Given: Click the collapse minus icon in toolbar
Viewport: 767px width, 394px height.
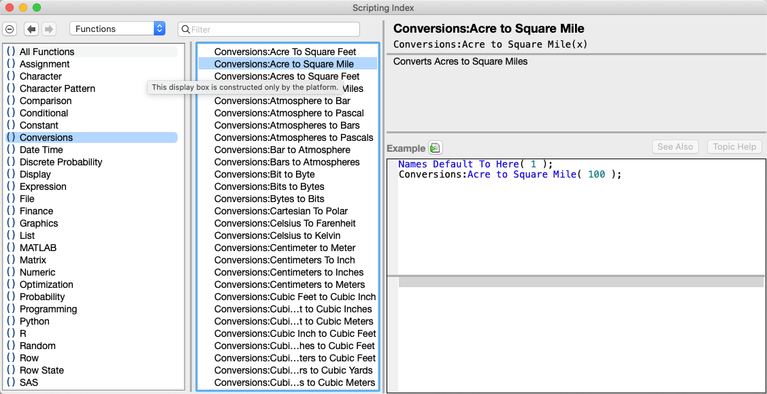Looking at the screenshot, I should 10,29.
